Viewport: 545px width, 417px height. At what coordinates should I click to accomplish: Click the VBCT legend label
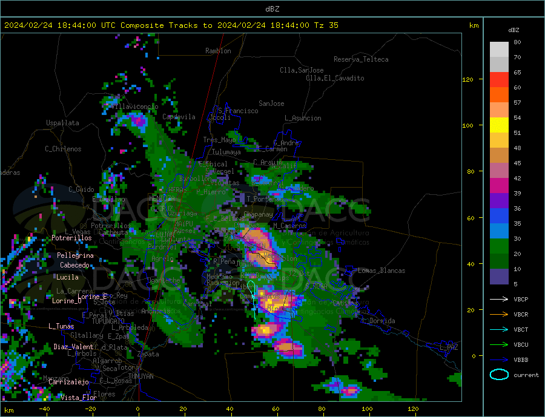click(521, 329)
